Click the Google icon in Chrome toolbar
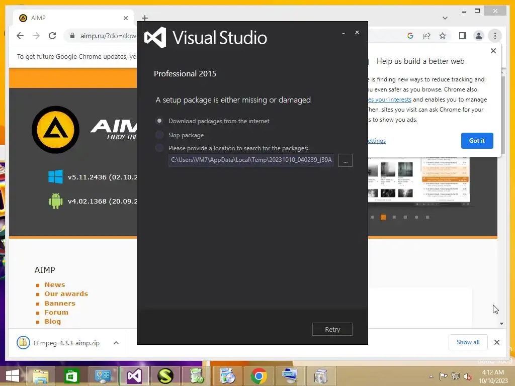The width and height of the screenshot is (515, 386). [x=410, y=36]
